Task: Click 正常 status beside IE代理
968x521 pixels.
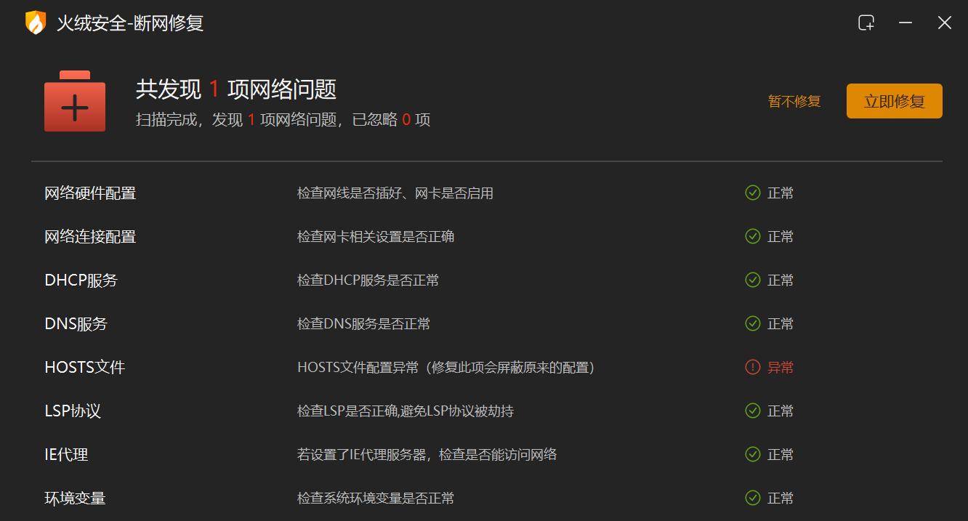Action: (781, 455)
